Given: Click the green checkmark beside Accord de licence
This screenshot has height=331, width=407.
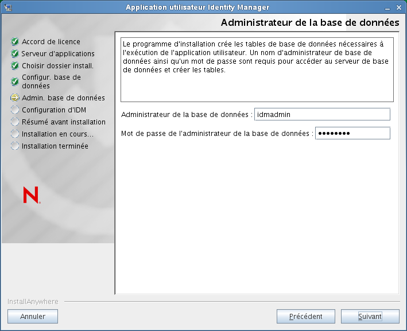Looking at the screenshot, I should tap(15, 41).
